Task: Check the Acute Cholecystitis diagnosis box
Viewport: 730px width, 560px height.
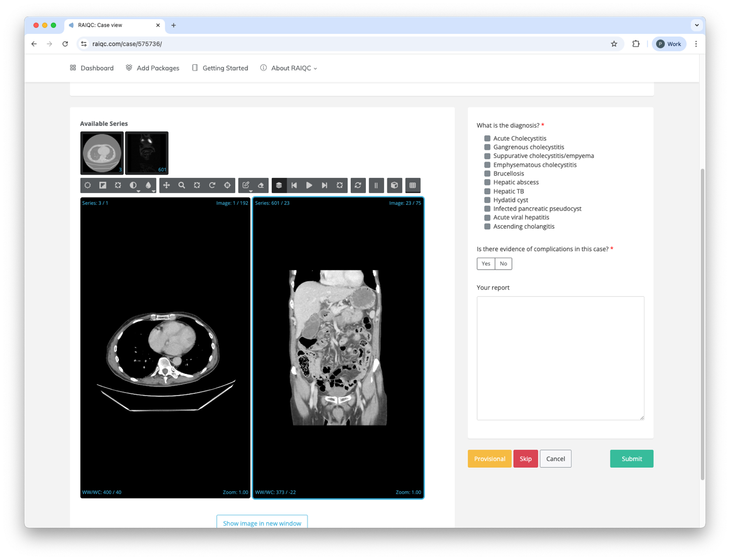Action: (x=487, y=138)
